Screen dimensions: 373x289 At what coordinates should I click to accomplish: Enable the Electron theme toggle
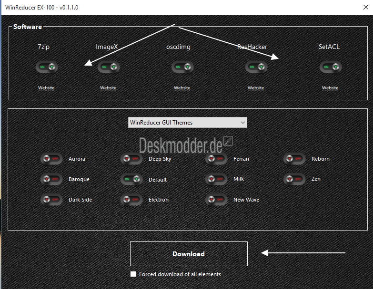(131, 200)
